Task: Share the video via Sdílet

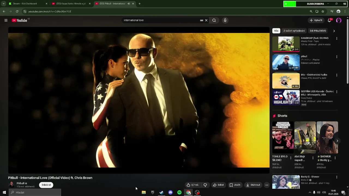Action: click(x=218, y=185)
